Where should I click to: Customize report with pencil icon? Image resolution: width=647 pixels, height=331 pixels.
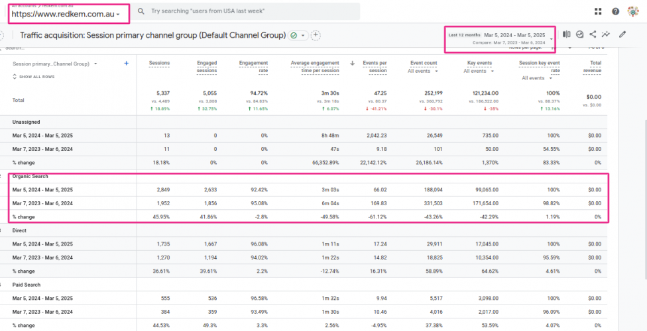(x=622, y=34)
